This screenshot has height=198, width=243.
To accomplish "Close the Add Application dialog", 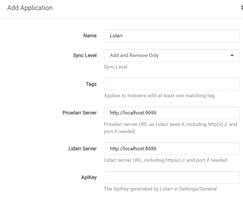I will (x=242, y=8).
